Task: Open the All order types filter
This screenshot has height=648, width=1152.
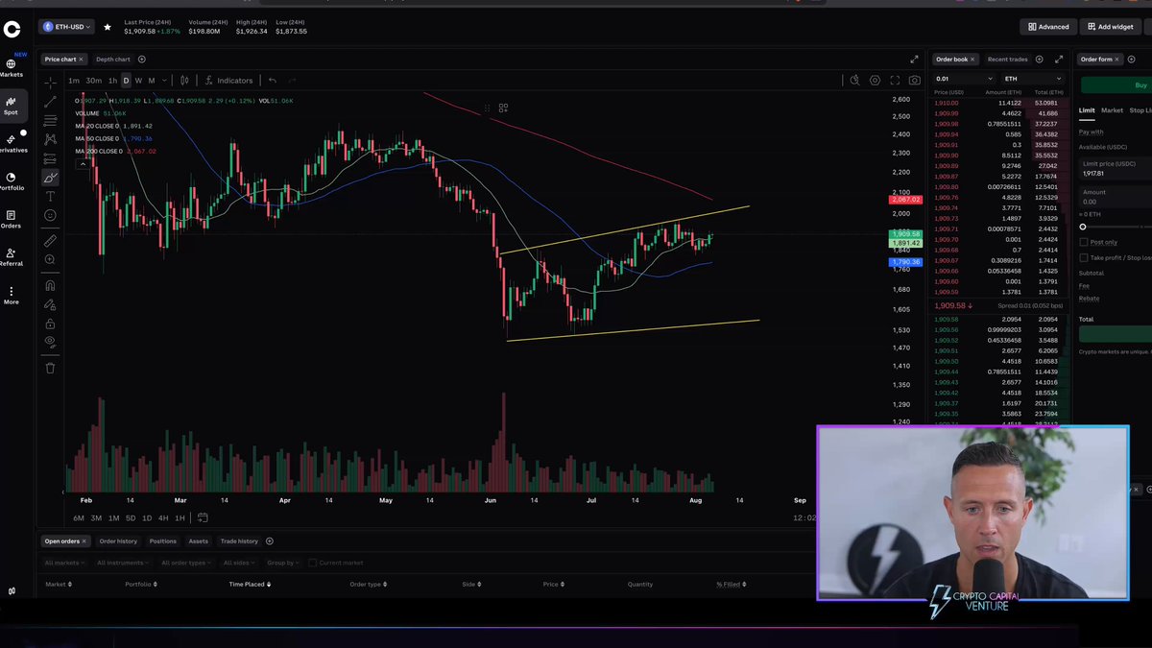Action: tap(187, 563)
